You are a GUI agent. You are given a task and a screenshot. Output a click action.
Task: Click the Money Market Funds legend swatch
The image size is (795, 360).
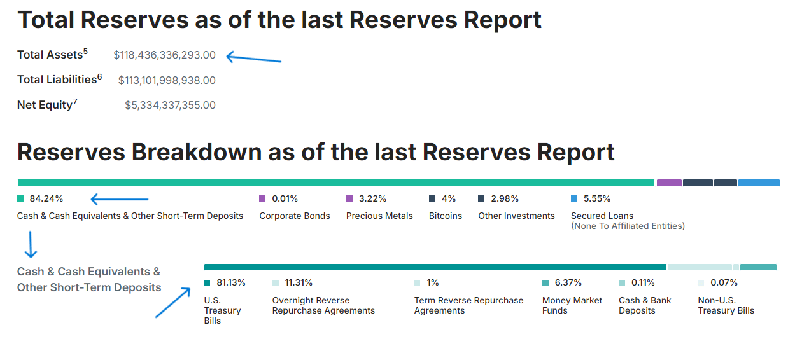point(545,283)
